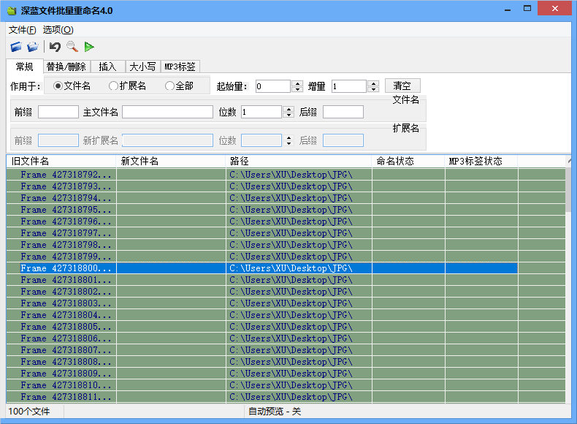Select the row Frame 427318809...
The image size is (577, 424).
point(262,374)
